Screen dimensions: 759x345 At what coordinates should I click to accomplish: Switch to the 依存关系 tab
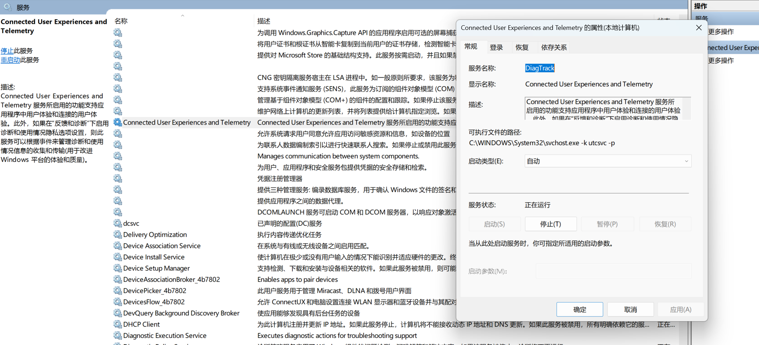pyautogui.click(x=554, y=47)
